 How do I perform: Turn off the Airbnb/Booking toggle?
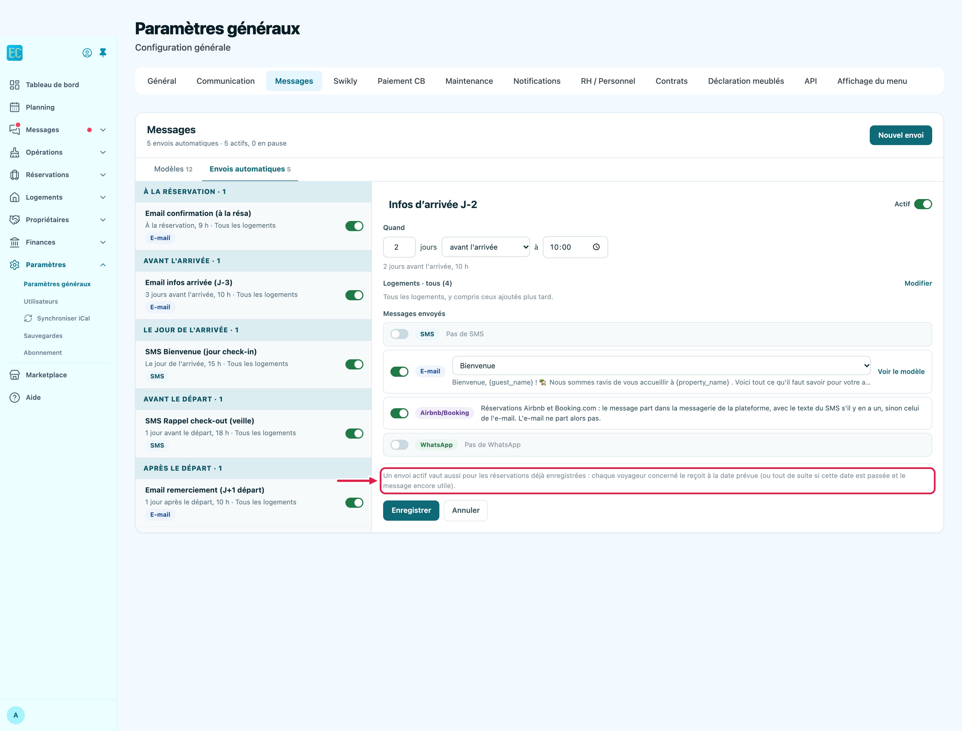coord(399,413)
